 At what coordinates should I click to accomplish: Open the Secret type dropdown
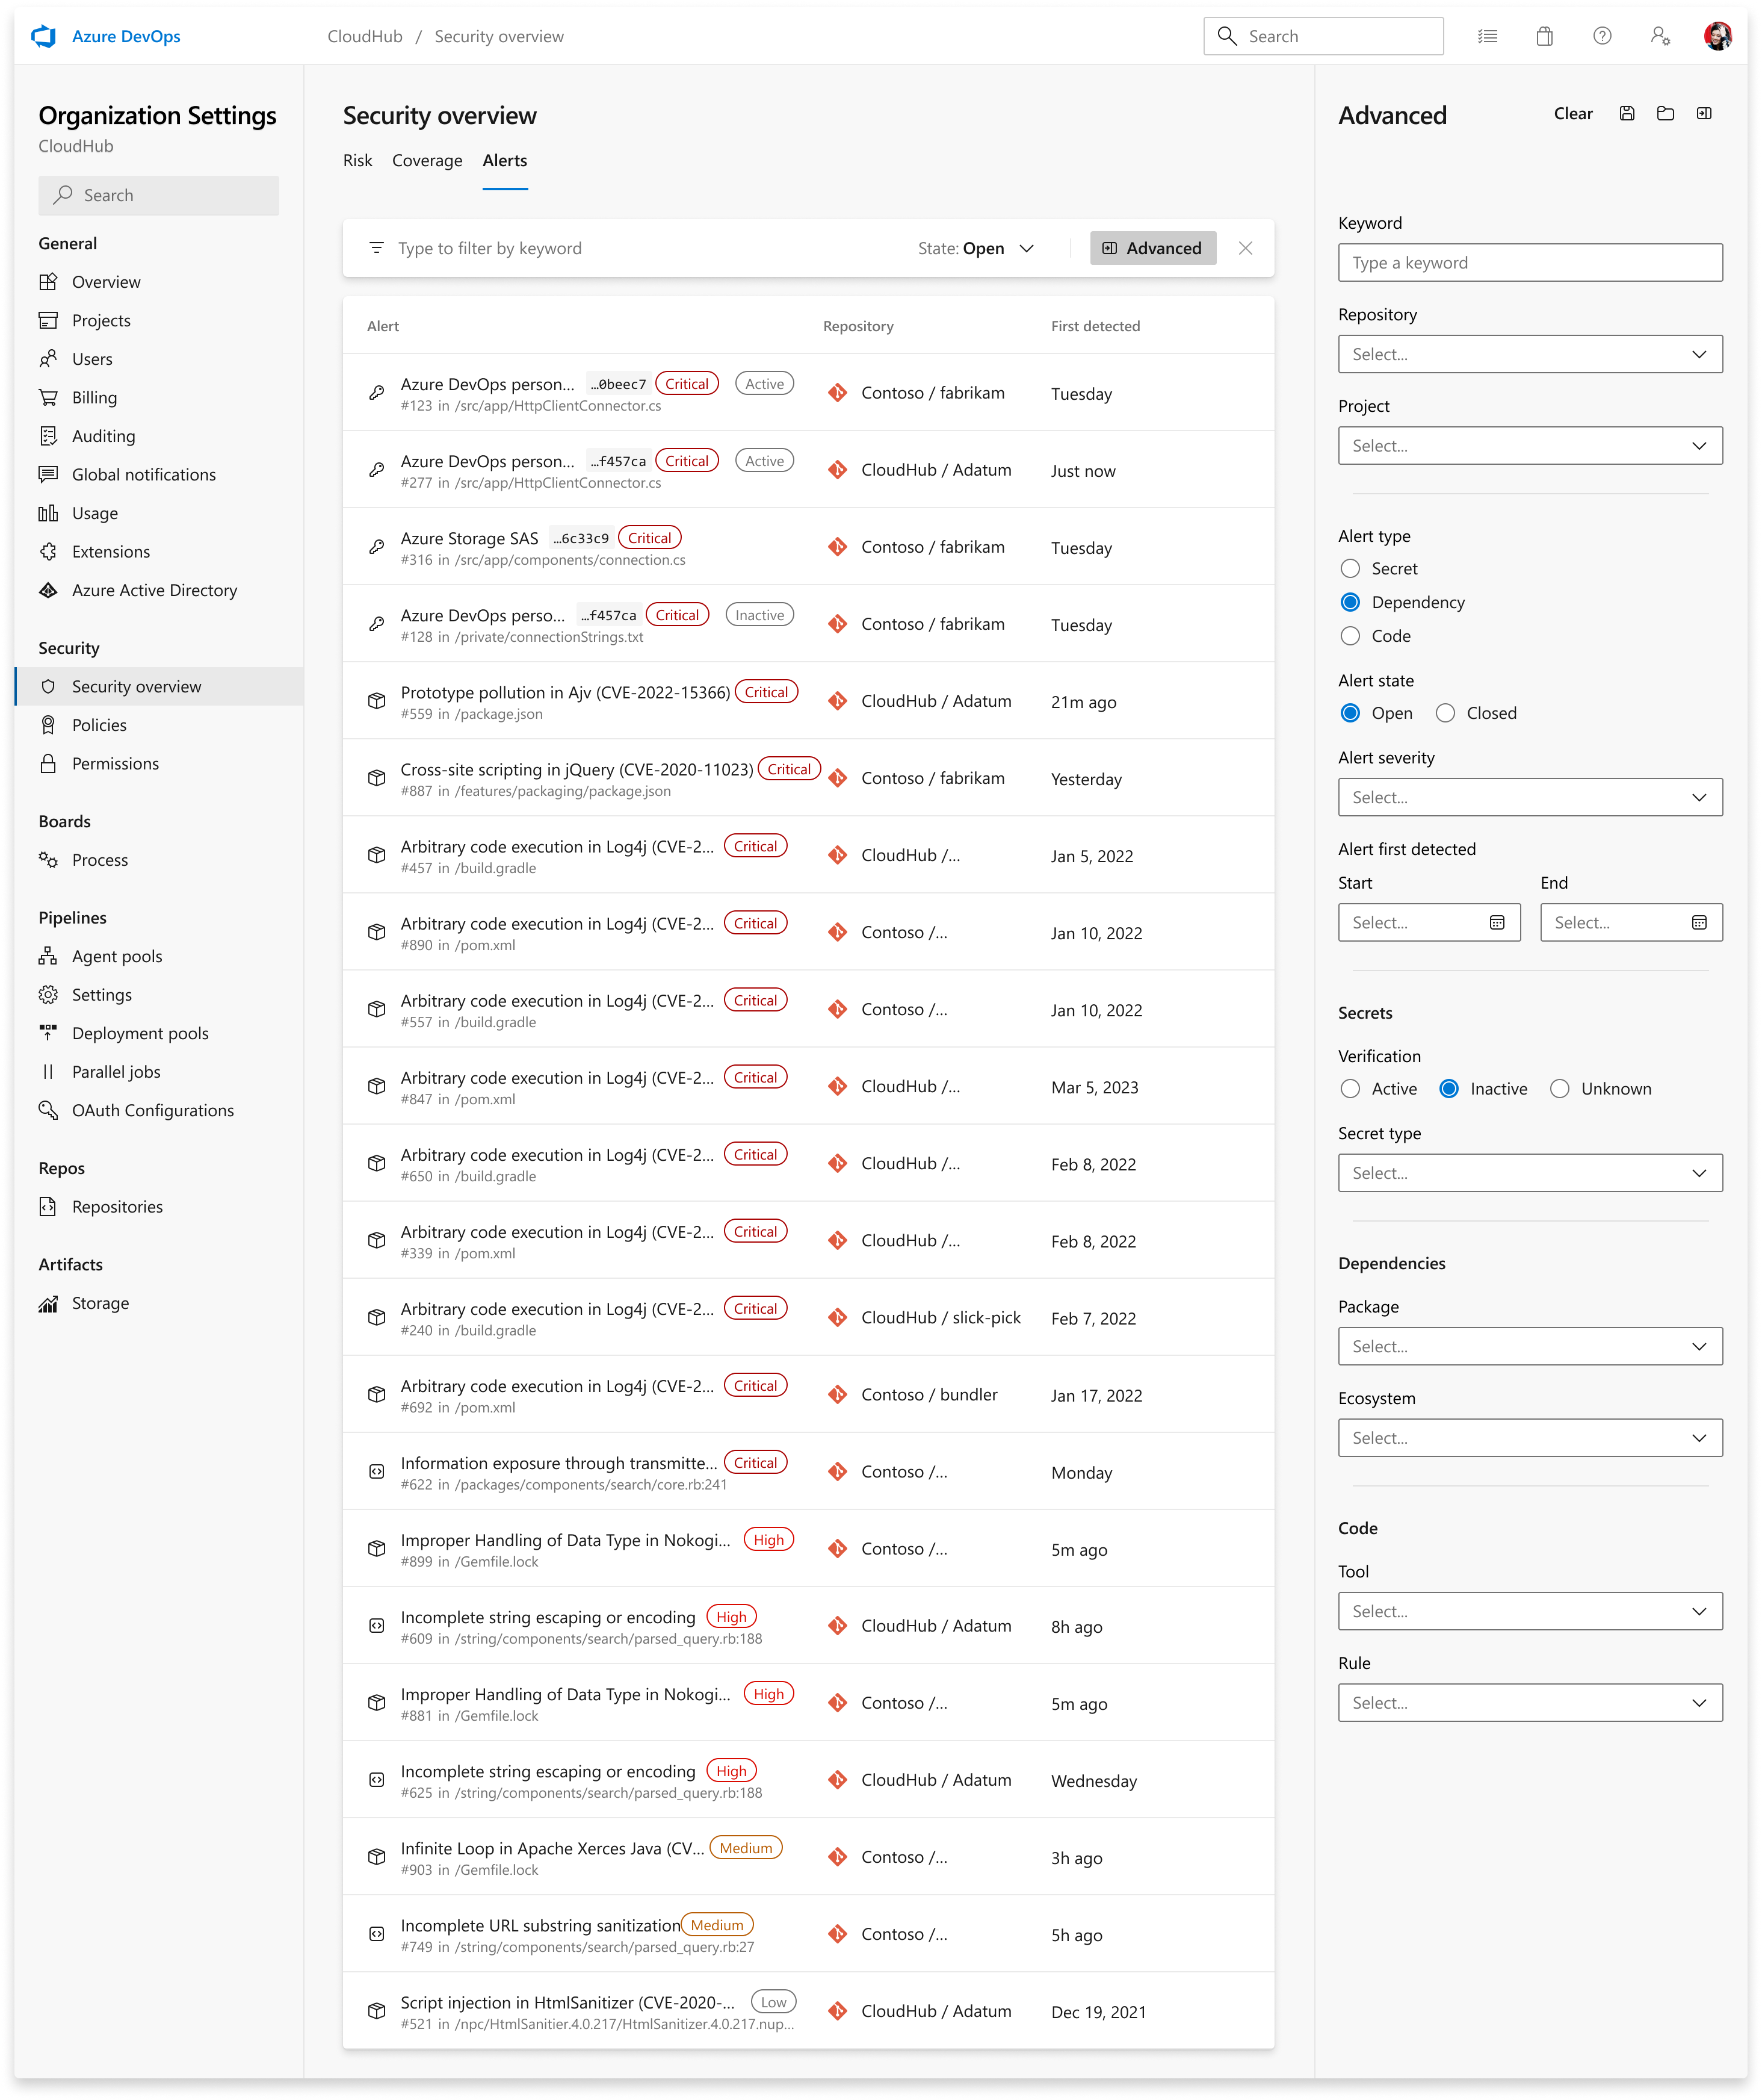[1530, 1174]
